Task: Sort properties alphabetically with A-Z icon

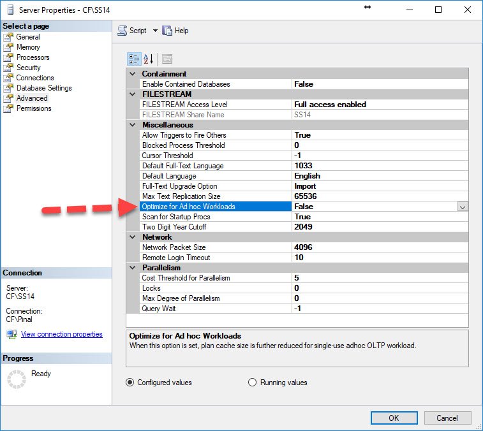Action: coord(149,59)
